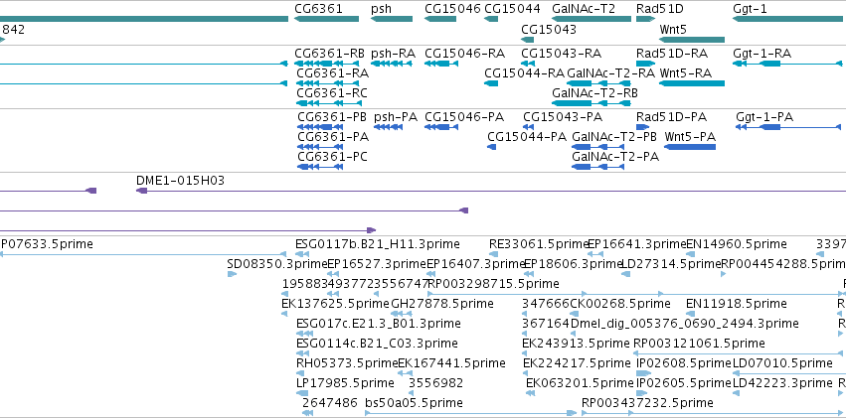Select the ESG0117b.B21_H11.3prime EST label
The height and width of the screenshot is (418, 846).
coord(378,244)
